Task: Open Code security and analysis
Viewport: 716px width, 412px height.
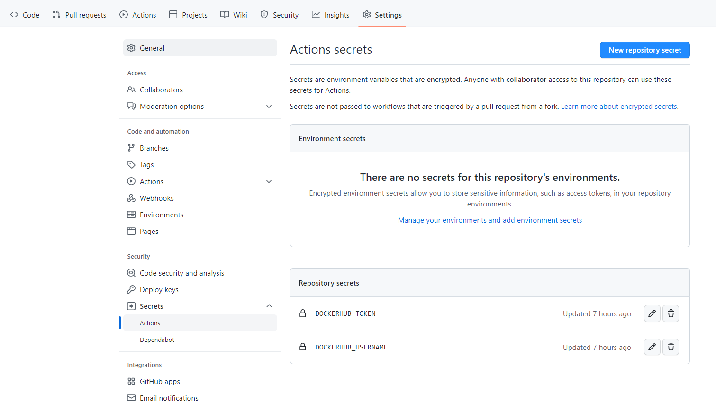Action: [x=200, y=273]
